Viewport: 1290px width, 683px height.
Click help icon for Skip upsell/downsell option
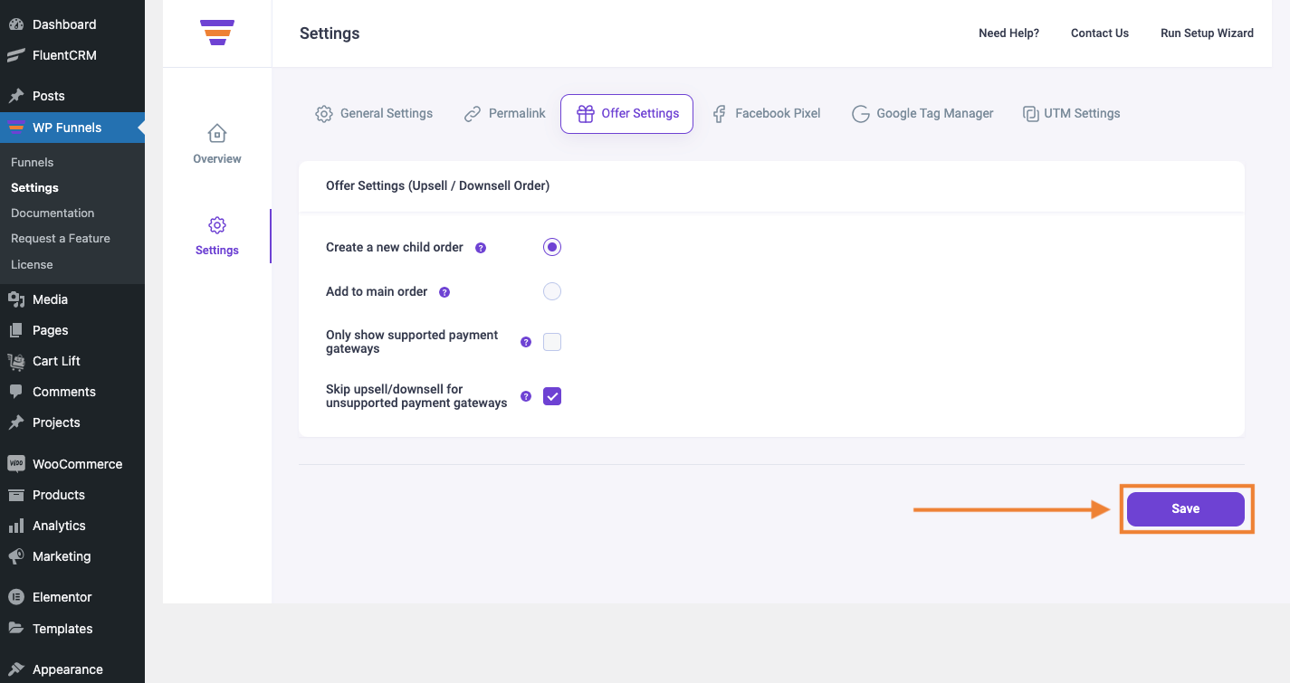click(526, 396)
